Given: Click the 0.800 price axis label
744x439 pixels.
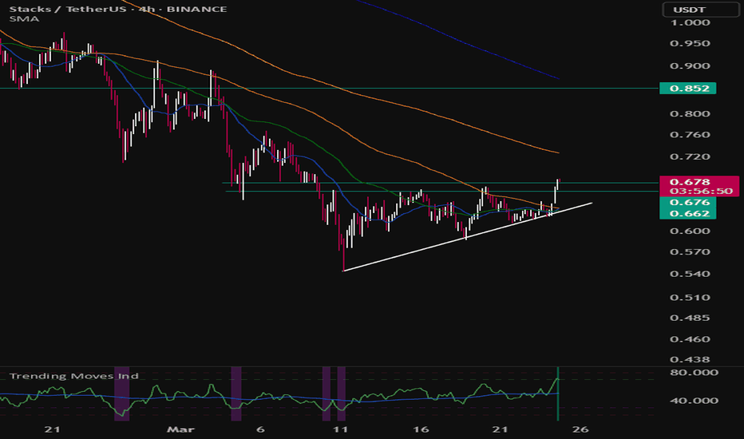Looking at the screenshot, I should click(690, 114).
